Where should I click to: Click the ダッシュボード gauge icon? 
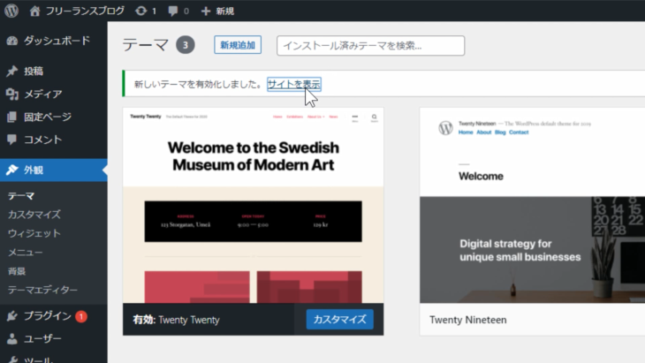[12, 41]
